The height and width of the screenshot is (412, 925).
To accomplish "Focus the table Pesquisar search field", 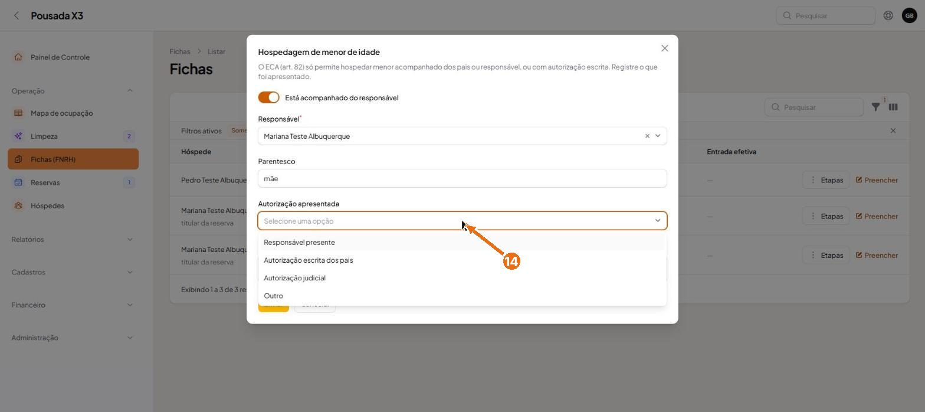I will coord(814,107).
